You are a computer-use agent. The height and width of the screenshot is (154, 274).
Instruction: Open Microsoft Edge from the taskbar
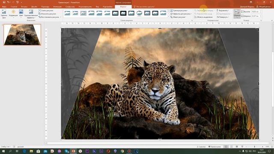click(x=24, y=151)
